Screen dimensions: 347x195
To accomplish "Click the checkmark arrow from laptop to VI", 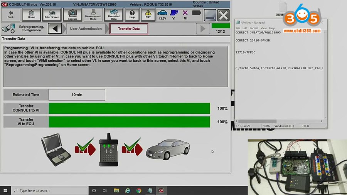I will 85,147.
